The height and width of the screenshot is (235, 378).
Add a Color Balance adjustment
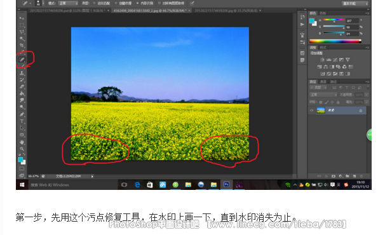(x=326, y=67)
